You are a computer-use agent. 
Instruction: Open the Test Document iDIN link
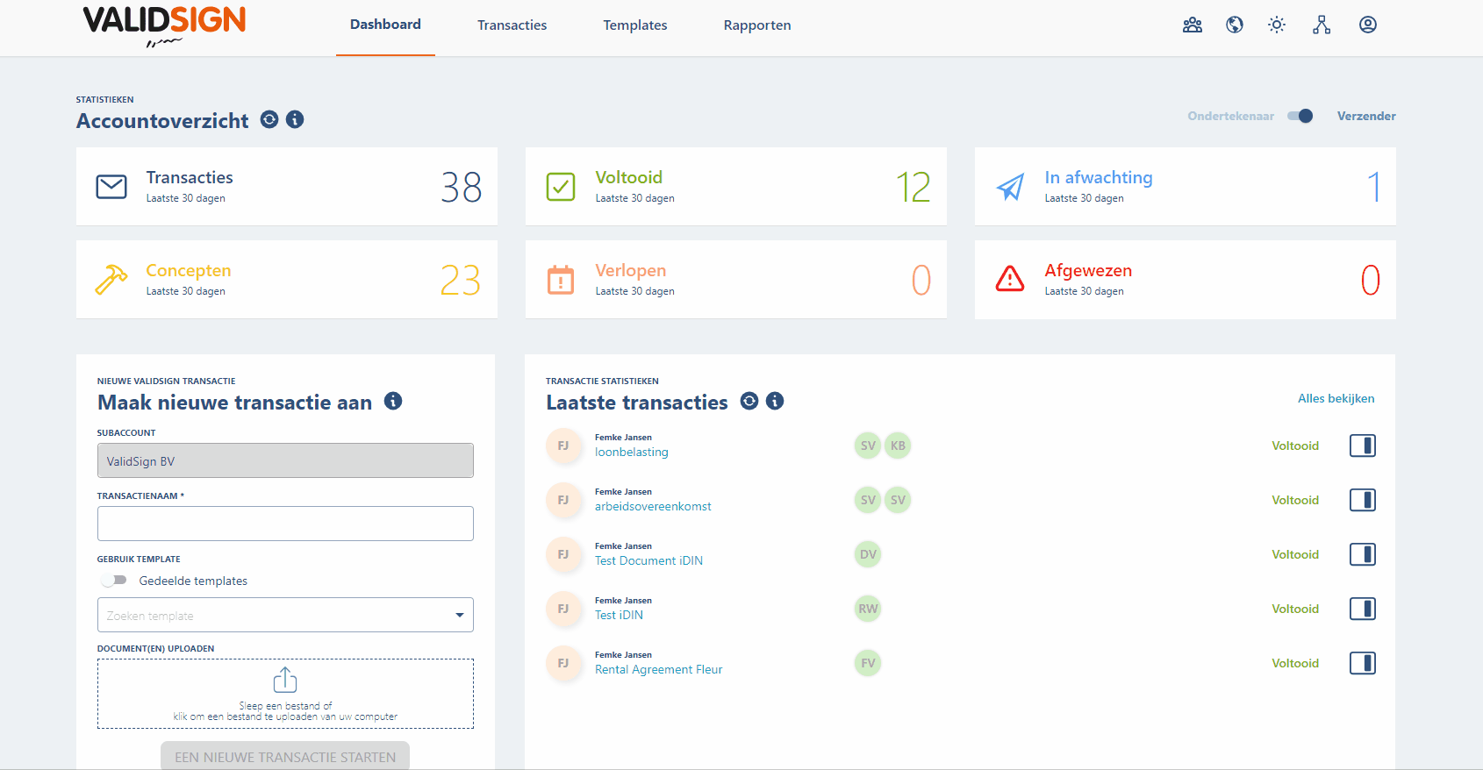coord(648,561)
